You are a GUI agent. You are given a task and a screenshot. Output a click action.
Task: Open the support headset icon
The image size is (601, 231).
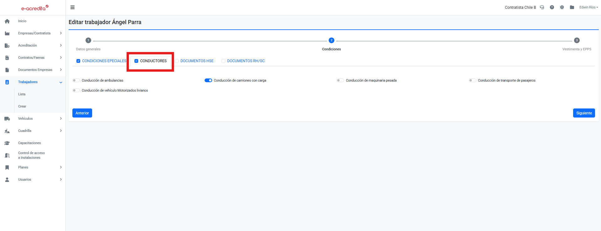coord(542,7)
